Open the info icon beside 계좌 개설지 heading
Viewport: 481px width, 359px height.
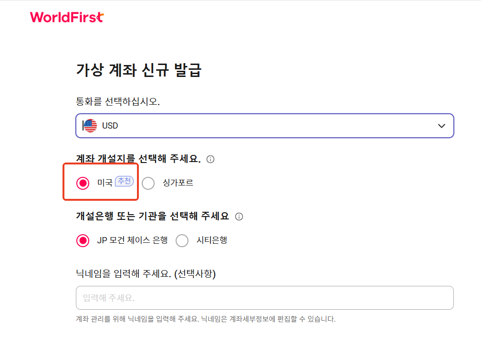click(x=210, y=159)
